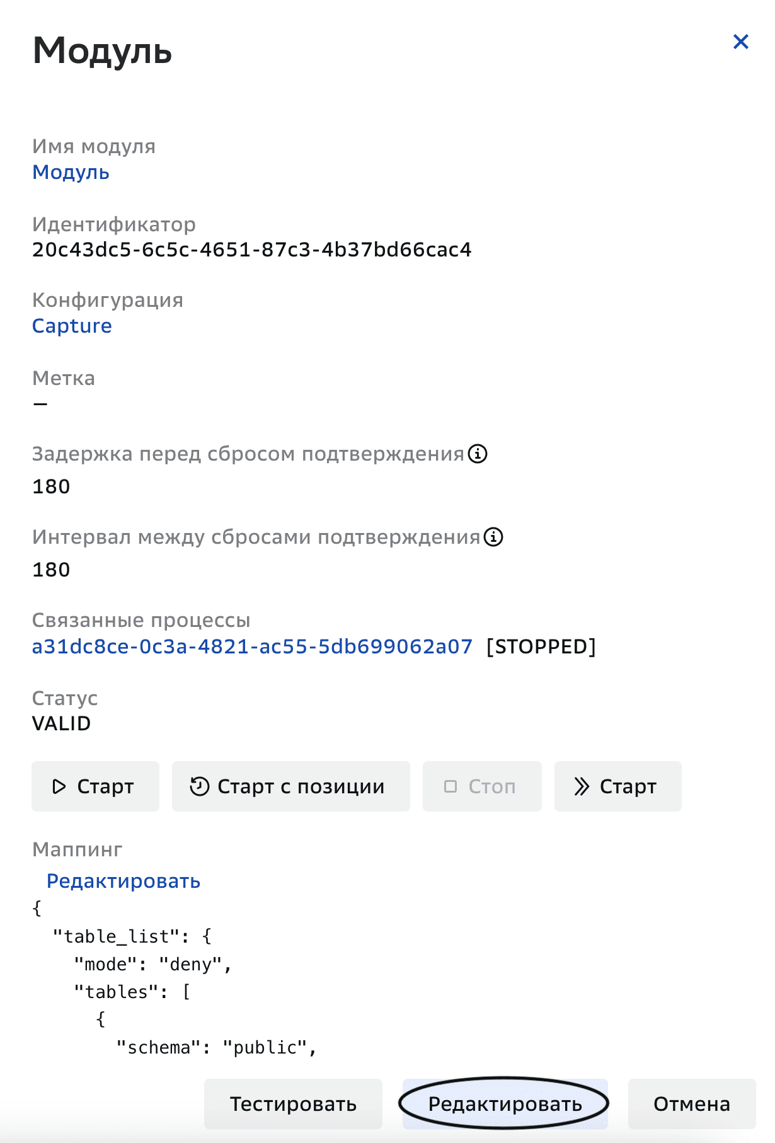Cancel the dialog with Отмена
The height and width of the screenshot is (1143, 775).
click(692, 1104)
